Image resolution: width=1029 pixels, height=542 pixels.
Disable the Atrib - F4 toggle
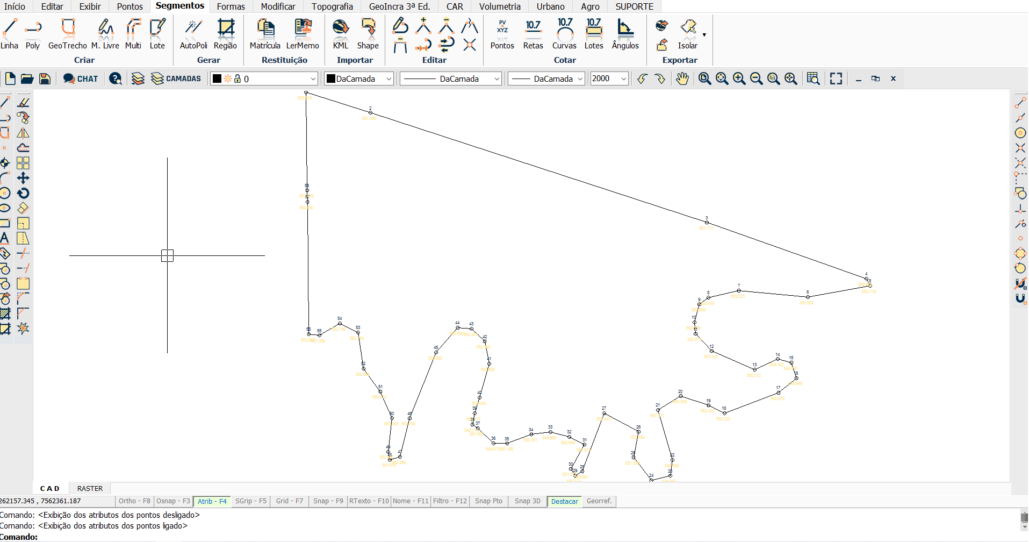pos(212,501)
